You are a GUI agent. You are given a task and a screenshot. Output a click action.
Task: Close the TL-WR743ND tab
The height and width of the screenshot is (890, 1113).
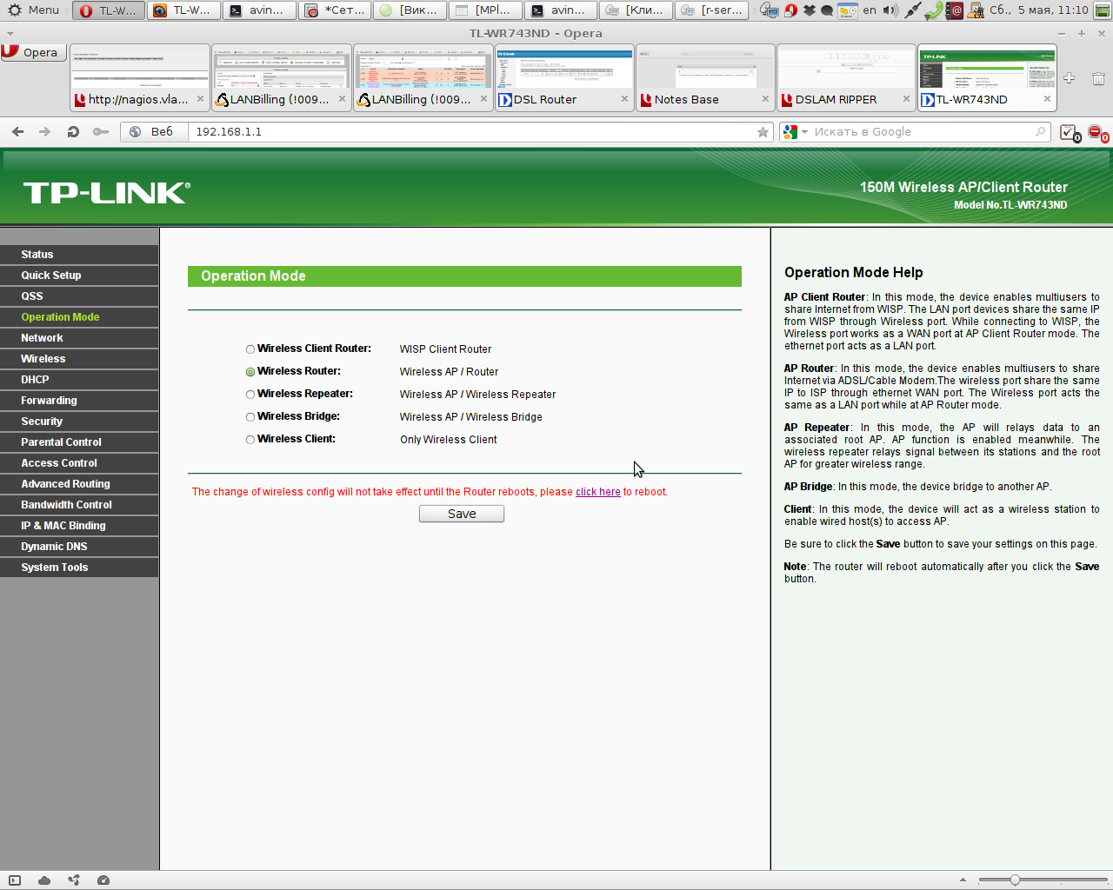tap(1047, 99)
